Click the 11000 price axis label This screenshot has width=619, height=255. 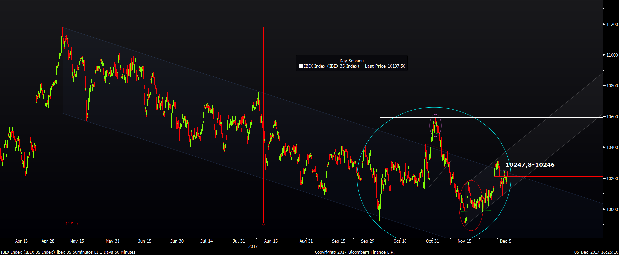tap(612, 55)
